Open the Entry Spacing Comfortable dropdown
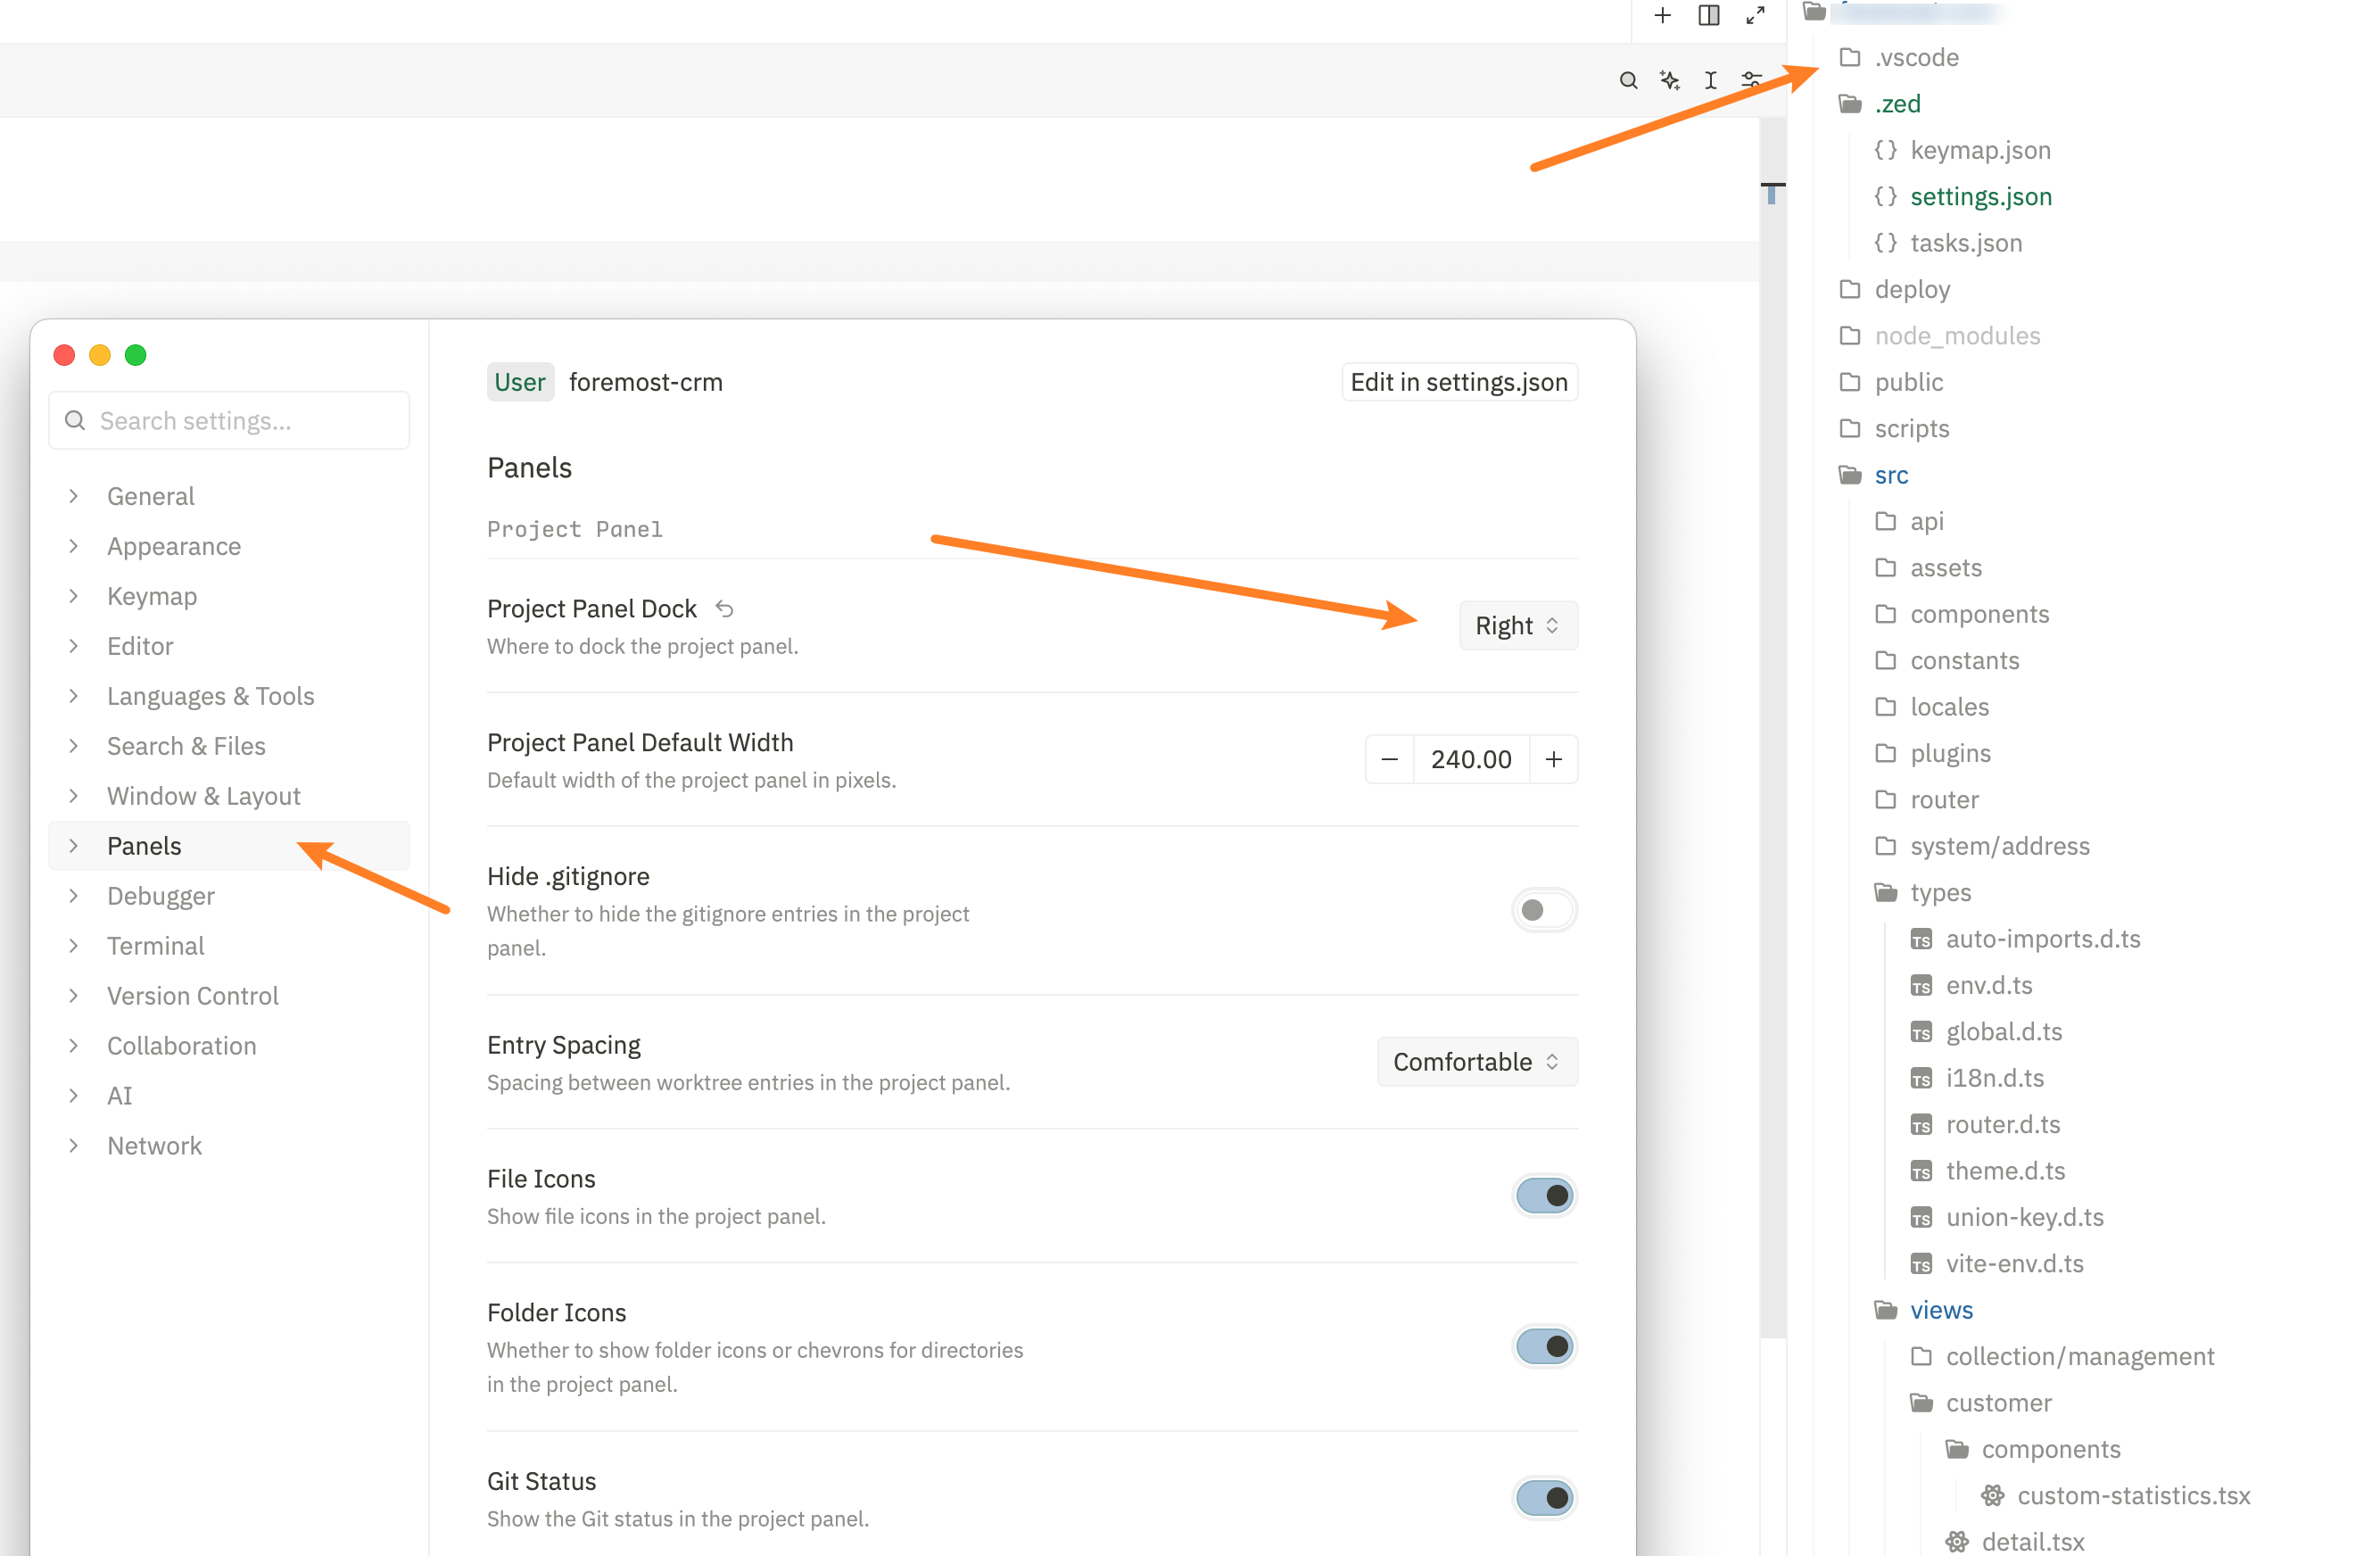 (x=1476, y=1061)
